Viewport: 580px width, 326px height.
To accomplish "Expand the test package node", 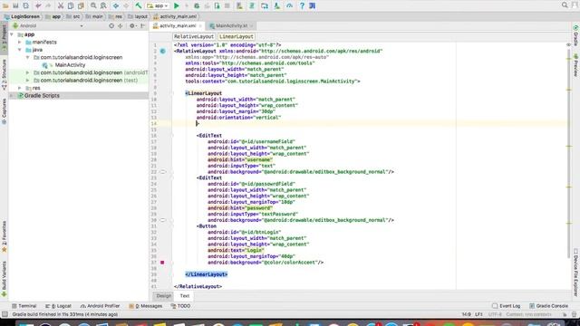I will click(27, 81).
